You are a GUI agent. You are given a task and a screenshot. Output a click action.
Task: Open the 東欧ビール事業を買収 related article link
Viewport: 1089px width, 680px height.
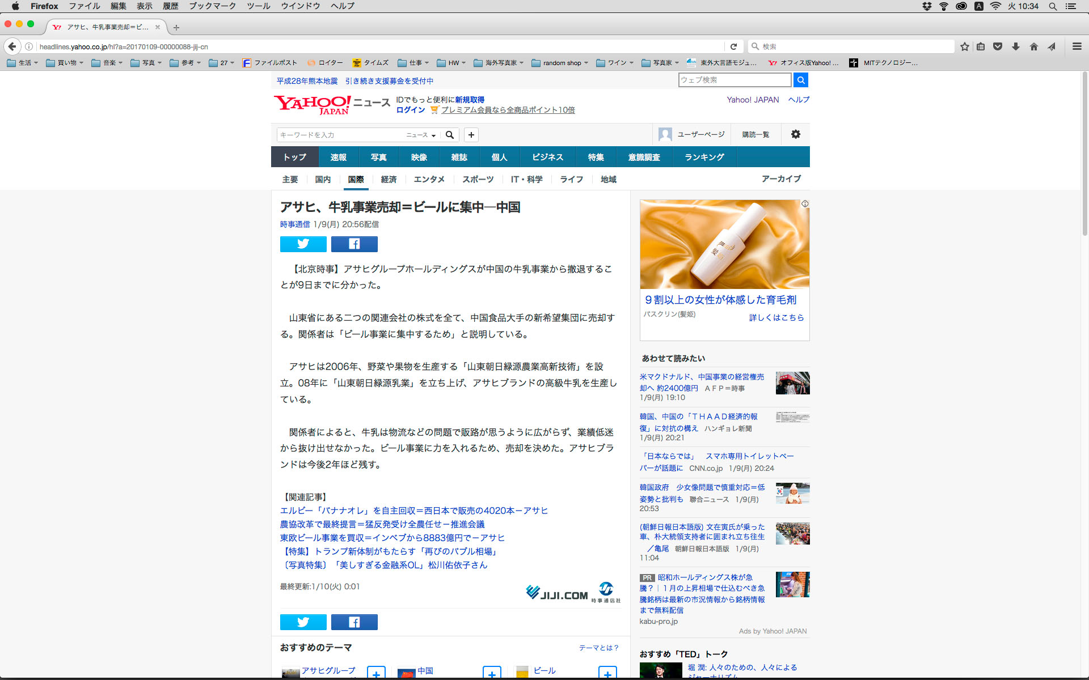[x=392, y=538]
